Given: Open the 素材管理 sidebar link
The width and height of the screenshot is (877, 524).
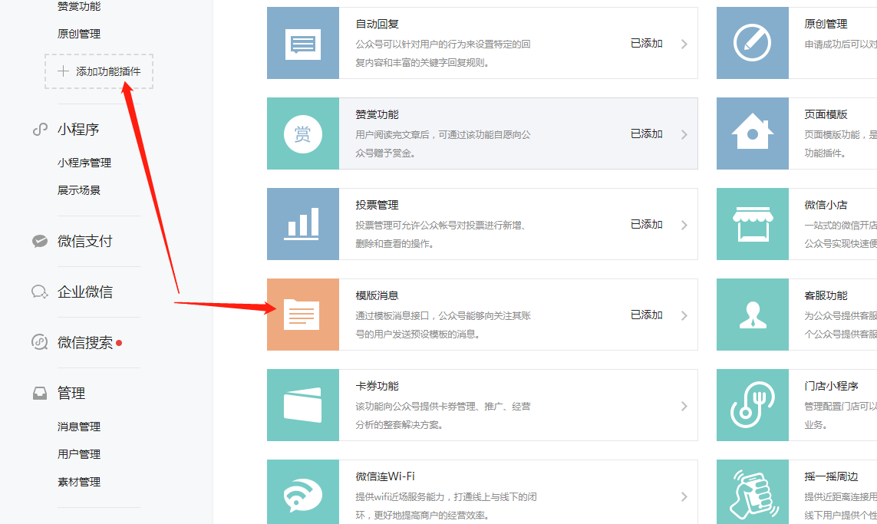Looking at the screenshot, I should click(79, 482).
